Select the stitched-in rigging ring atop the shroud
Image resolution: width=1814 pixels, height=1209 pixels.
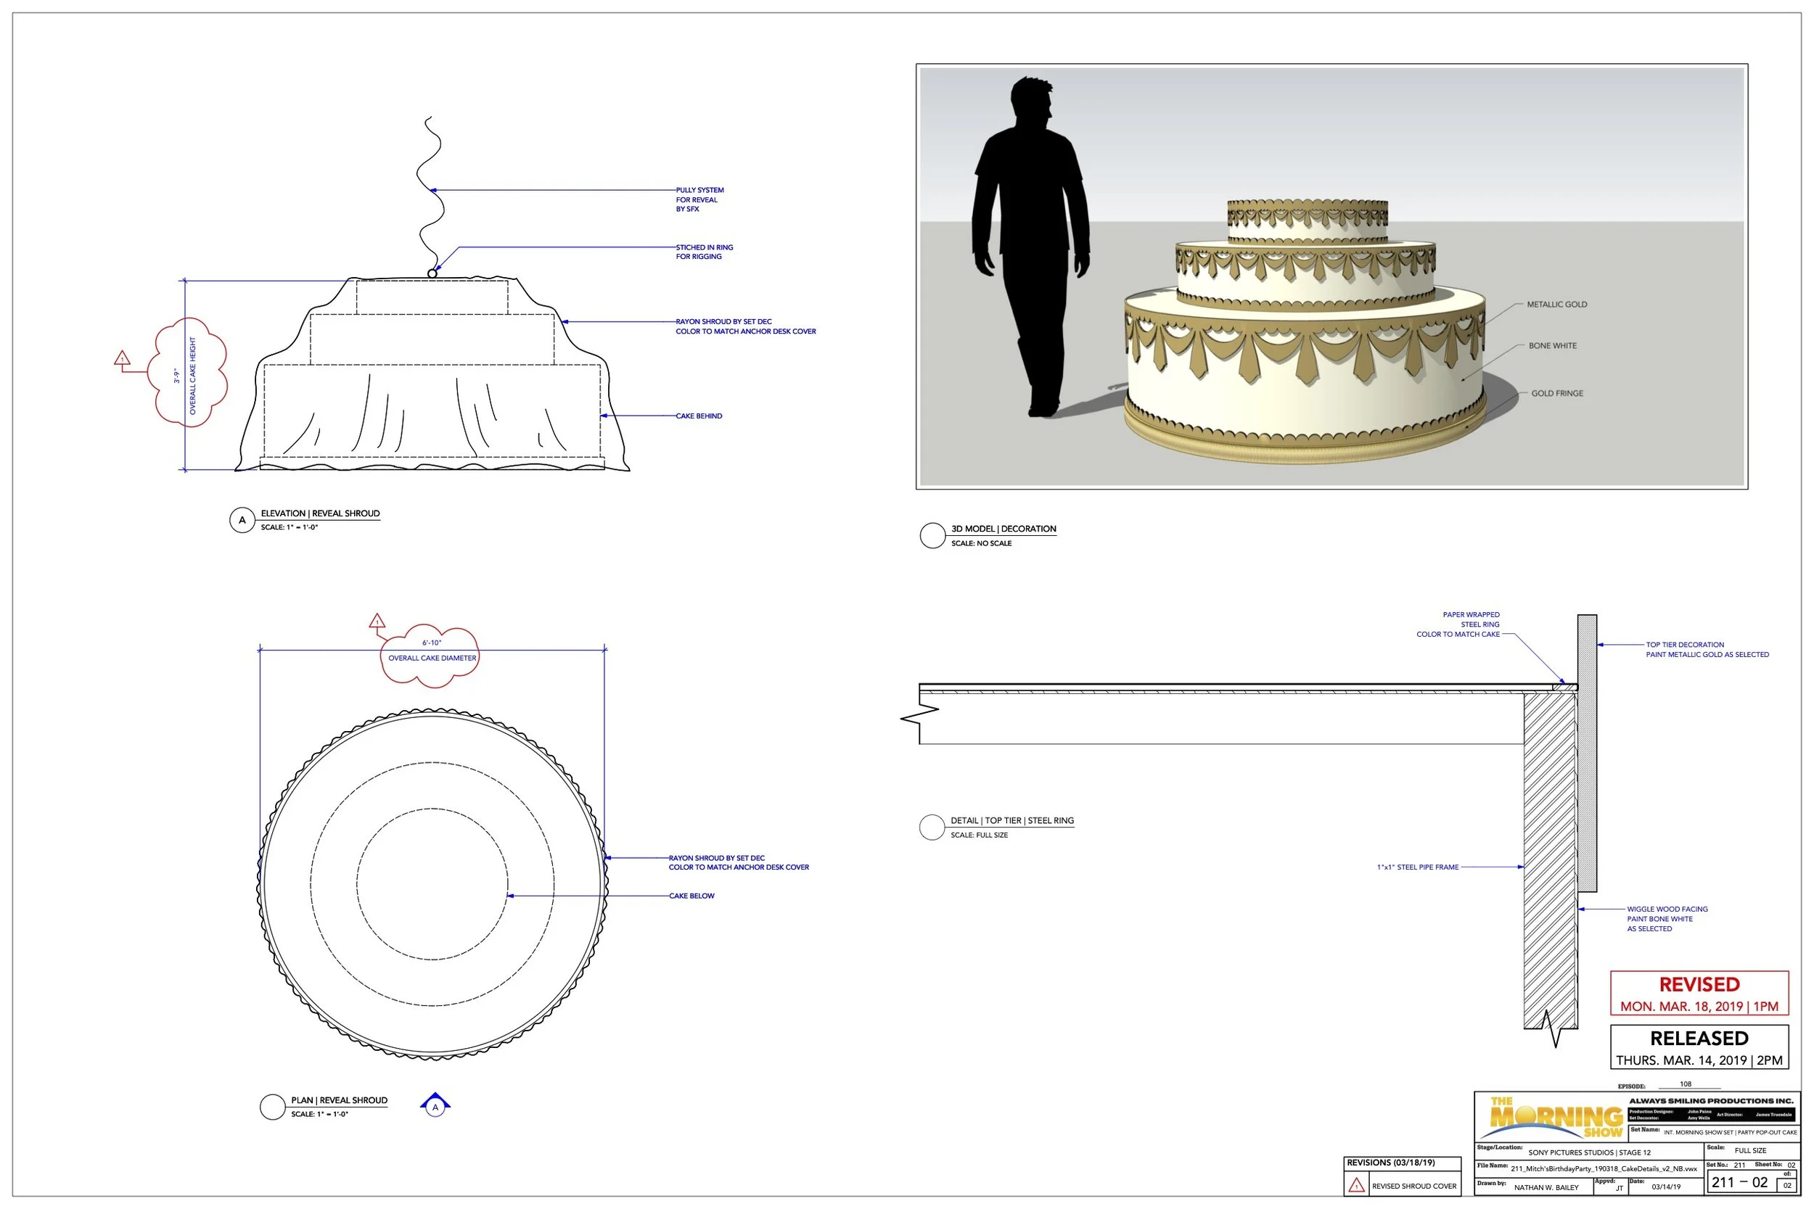(432, 273)
